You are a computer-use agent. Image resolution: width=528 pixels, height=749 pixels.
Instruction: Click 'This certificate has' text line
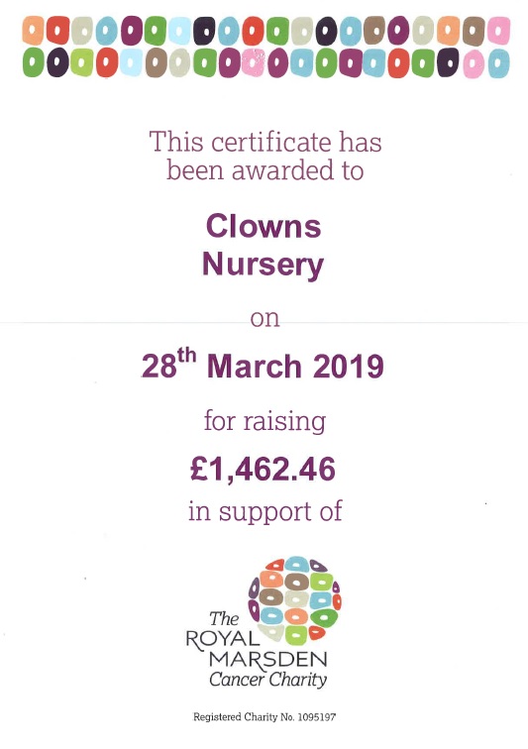[265, 142]
